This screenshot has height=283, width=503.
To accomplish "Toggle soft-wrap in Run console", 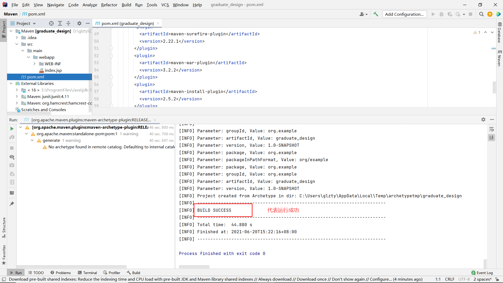I will point(491,129).
